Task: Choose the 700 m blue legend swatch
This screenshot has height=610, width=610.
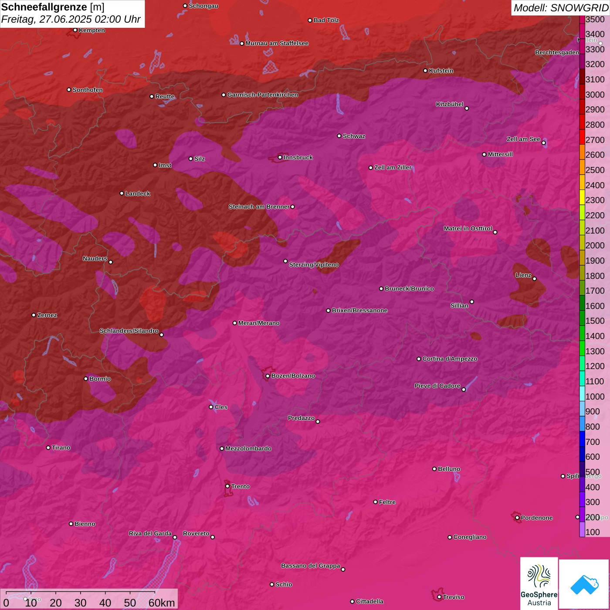Action: coord(582,439)
